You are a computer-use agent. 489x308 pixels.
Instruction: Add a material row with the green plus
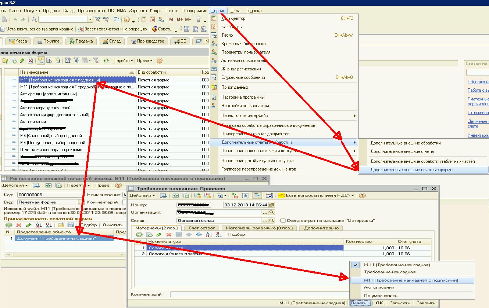pos(139,234)
